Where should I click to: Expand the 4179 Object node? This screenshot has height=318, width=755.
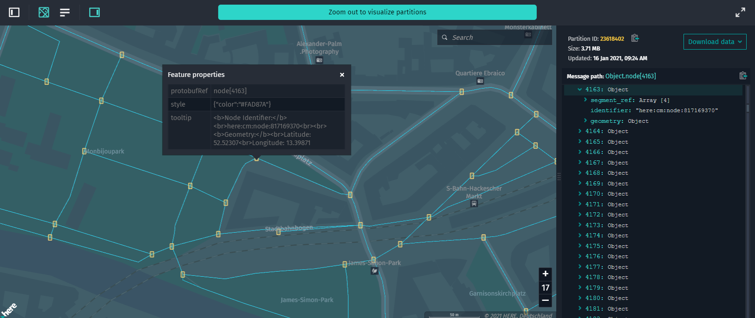tap(579, 288)
